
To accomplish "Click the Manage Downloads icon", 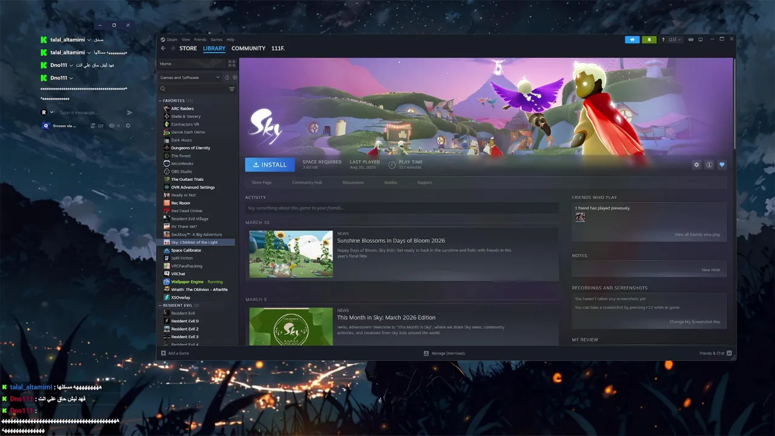I will pos(426,353).
